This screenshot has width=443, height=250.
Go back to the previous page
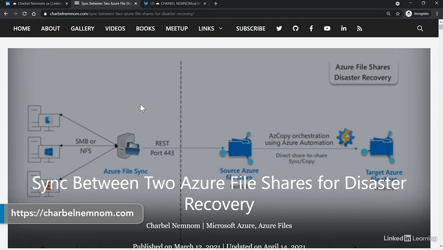point(6,14)
